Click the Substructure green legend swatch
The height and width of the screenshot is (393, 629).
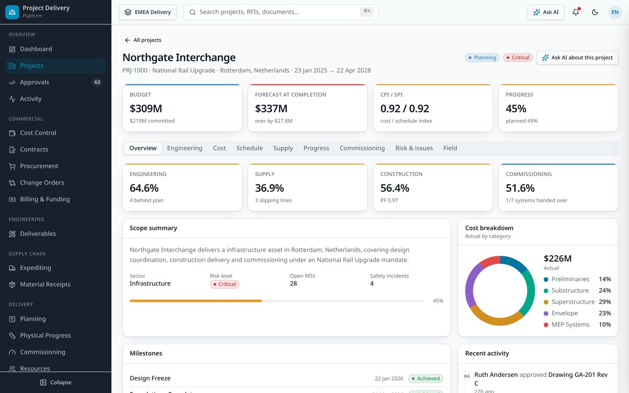click(x=546, y=291)
